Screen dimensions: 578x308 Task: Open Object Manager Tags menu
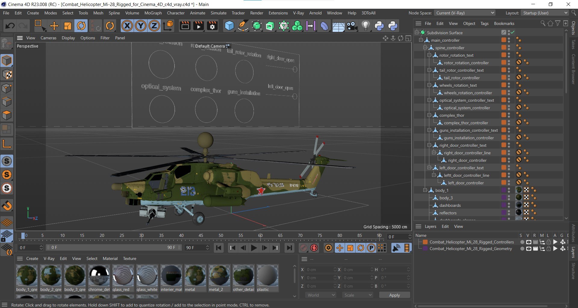[484, 23]
